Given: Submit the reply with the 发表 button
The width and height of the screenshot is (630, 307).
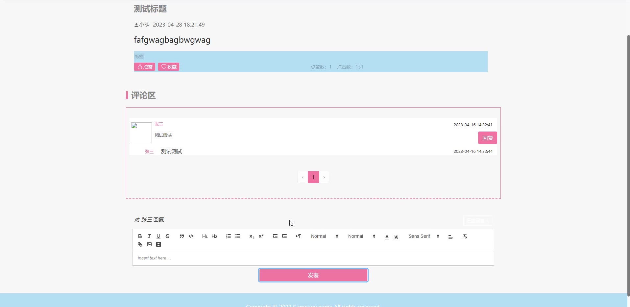Looking at the screenshot, I should click(x=313, y=275).
